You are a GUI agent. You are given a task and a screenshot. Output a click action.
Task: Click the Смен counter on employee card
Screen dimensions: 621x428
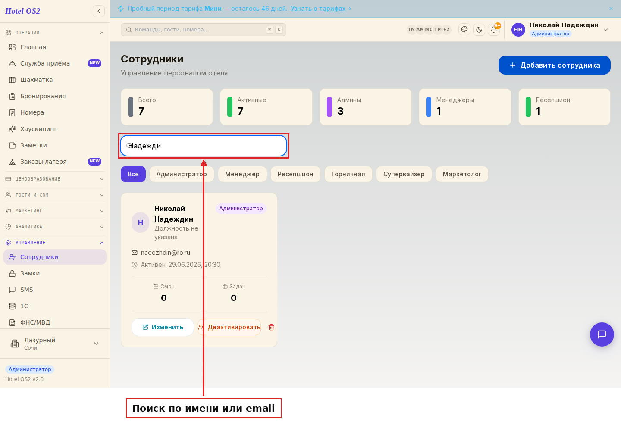[164, 293]
